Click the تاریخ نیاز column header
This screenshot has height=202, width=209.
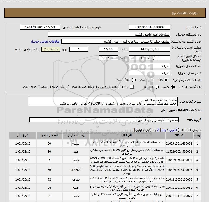(23, 135)
